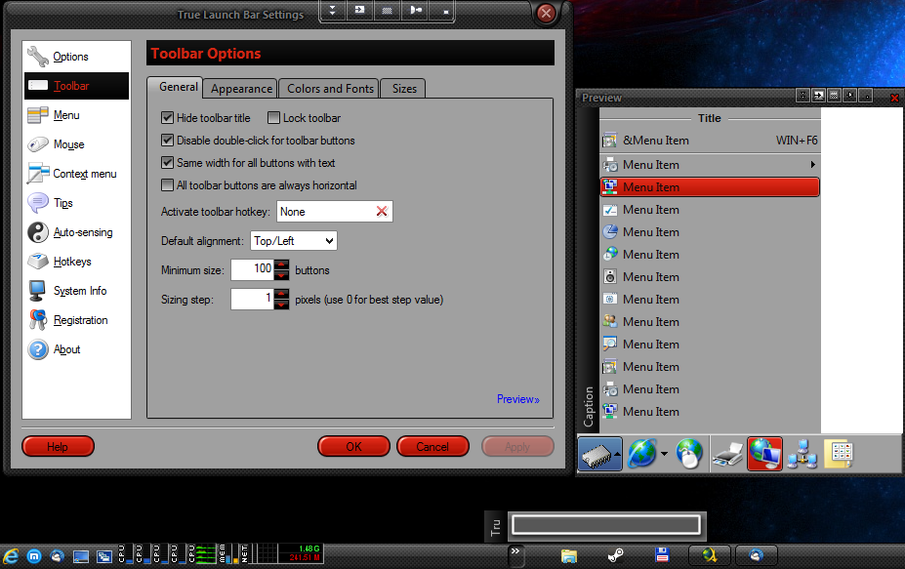Viewport: 905px width, 569px height.
Task: Click the globe with mouse icon in Preview
Action: [x=689, y=454]
